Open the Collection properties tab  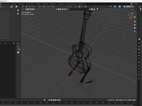[139, 62]
